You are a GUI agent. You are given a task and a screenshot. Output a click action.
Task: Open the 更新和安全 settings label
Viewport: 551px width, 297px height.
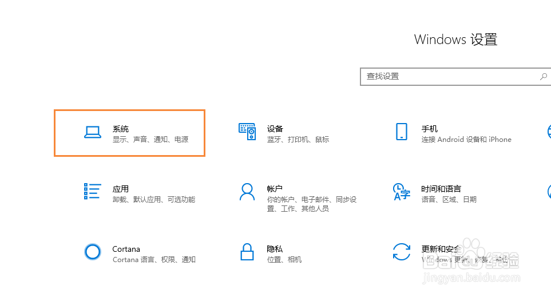tap(441, 249)
